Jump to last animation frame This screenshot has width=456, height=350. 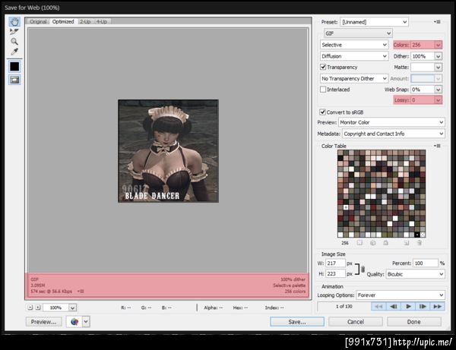(437, 307)
